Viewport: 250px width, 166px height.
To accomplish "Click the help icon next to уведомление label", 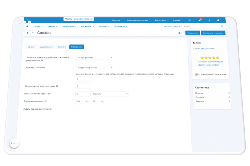I will pos(42,61).
